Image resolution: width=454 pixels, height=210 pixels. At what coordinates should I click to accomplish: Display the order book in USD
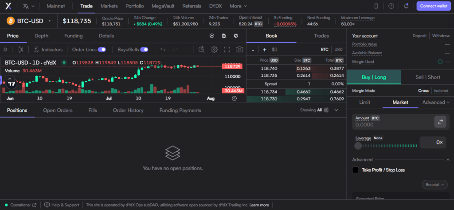[x=338, y=50]
